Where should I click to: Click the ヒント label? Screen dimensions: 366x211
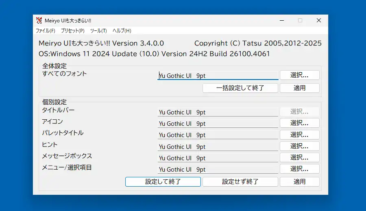50,144
